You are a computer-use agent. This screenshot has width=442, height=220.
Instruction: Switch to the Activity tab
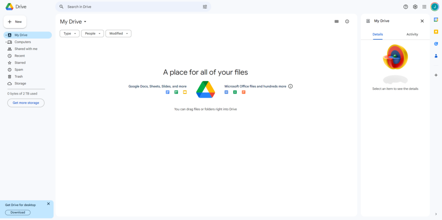(412, 35)
